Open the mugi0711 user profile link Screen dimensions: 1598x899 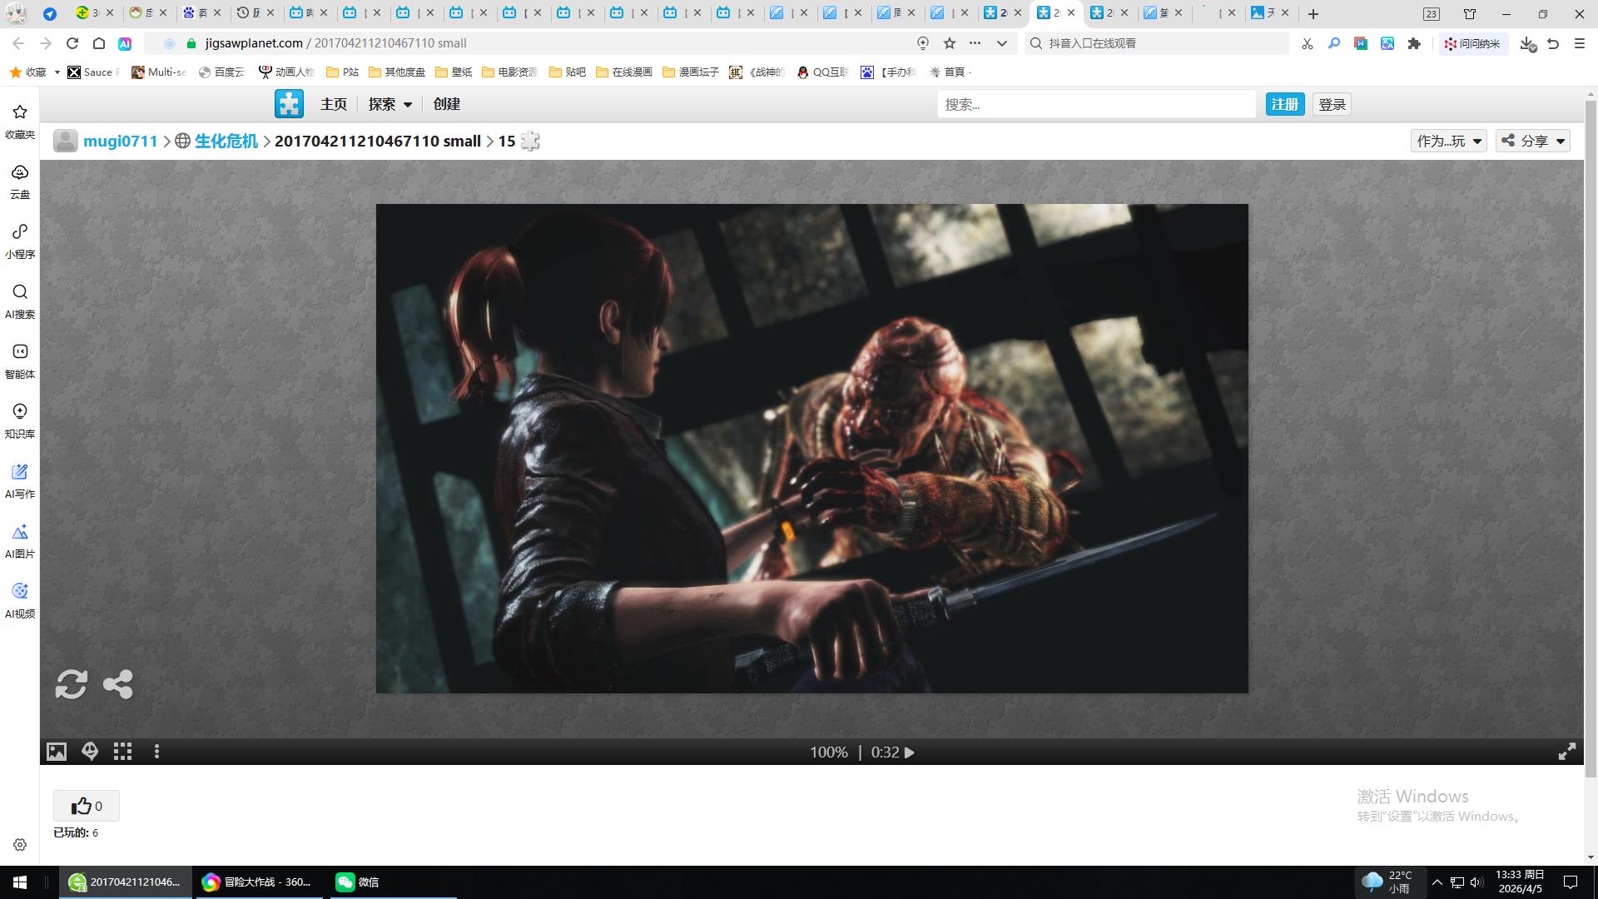[x=120, y=141]
